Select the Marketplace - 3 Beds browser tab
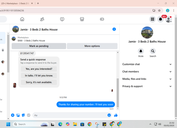 [x=15, y=4]
